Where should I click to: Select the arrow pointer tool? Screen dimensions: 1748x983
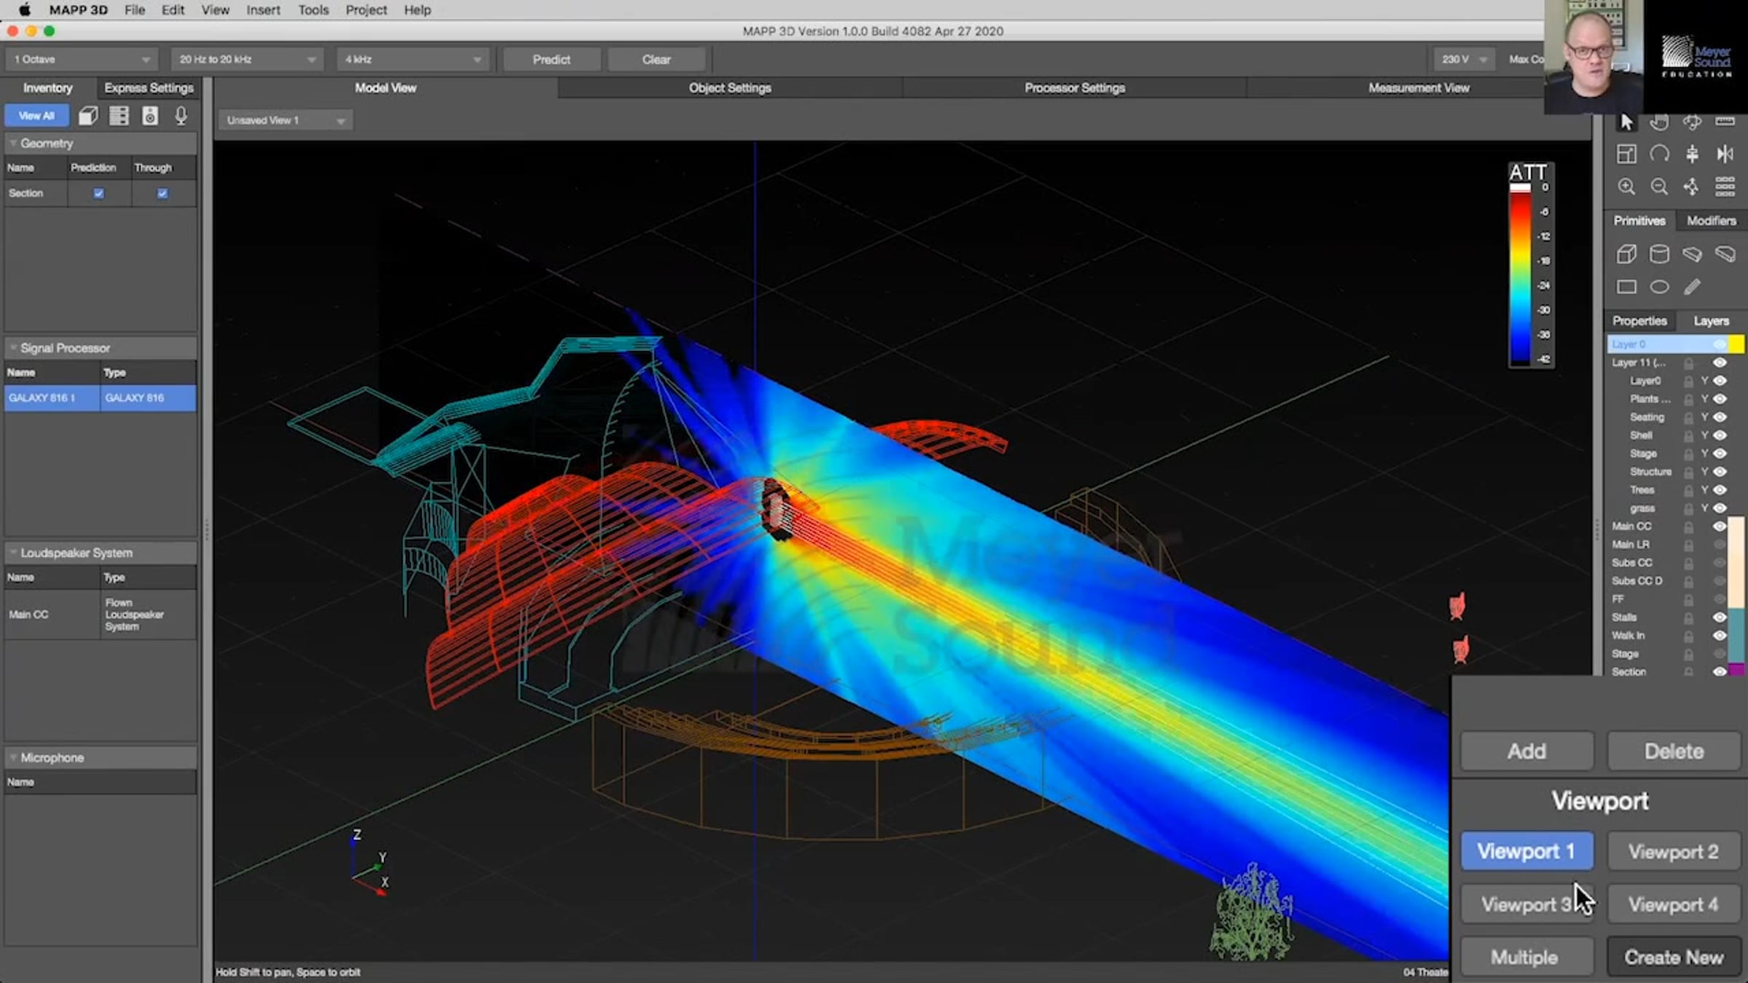(1626, 122)
